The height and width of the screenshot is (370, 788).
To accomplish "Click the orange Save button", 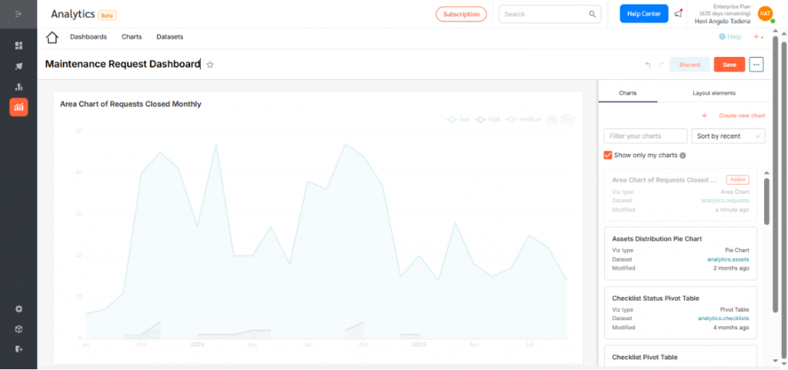I will (729, 65).
